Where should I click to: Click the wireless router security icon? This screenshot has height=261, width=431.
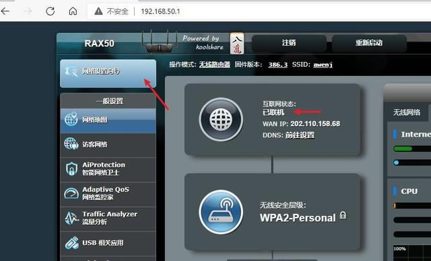click(x=221, y=212)
